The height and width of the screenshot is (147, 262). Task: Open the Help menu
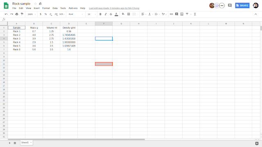pos(83,8)
